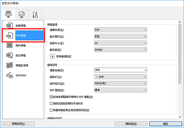Click the scrollbar down arrow
The image size is (184, 128).
[x=180, y=117]
